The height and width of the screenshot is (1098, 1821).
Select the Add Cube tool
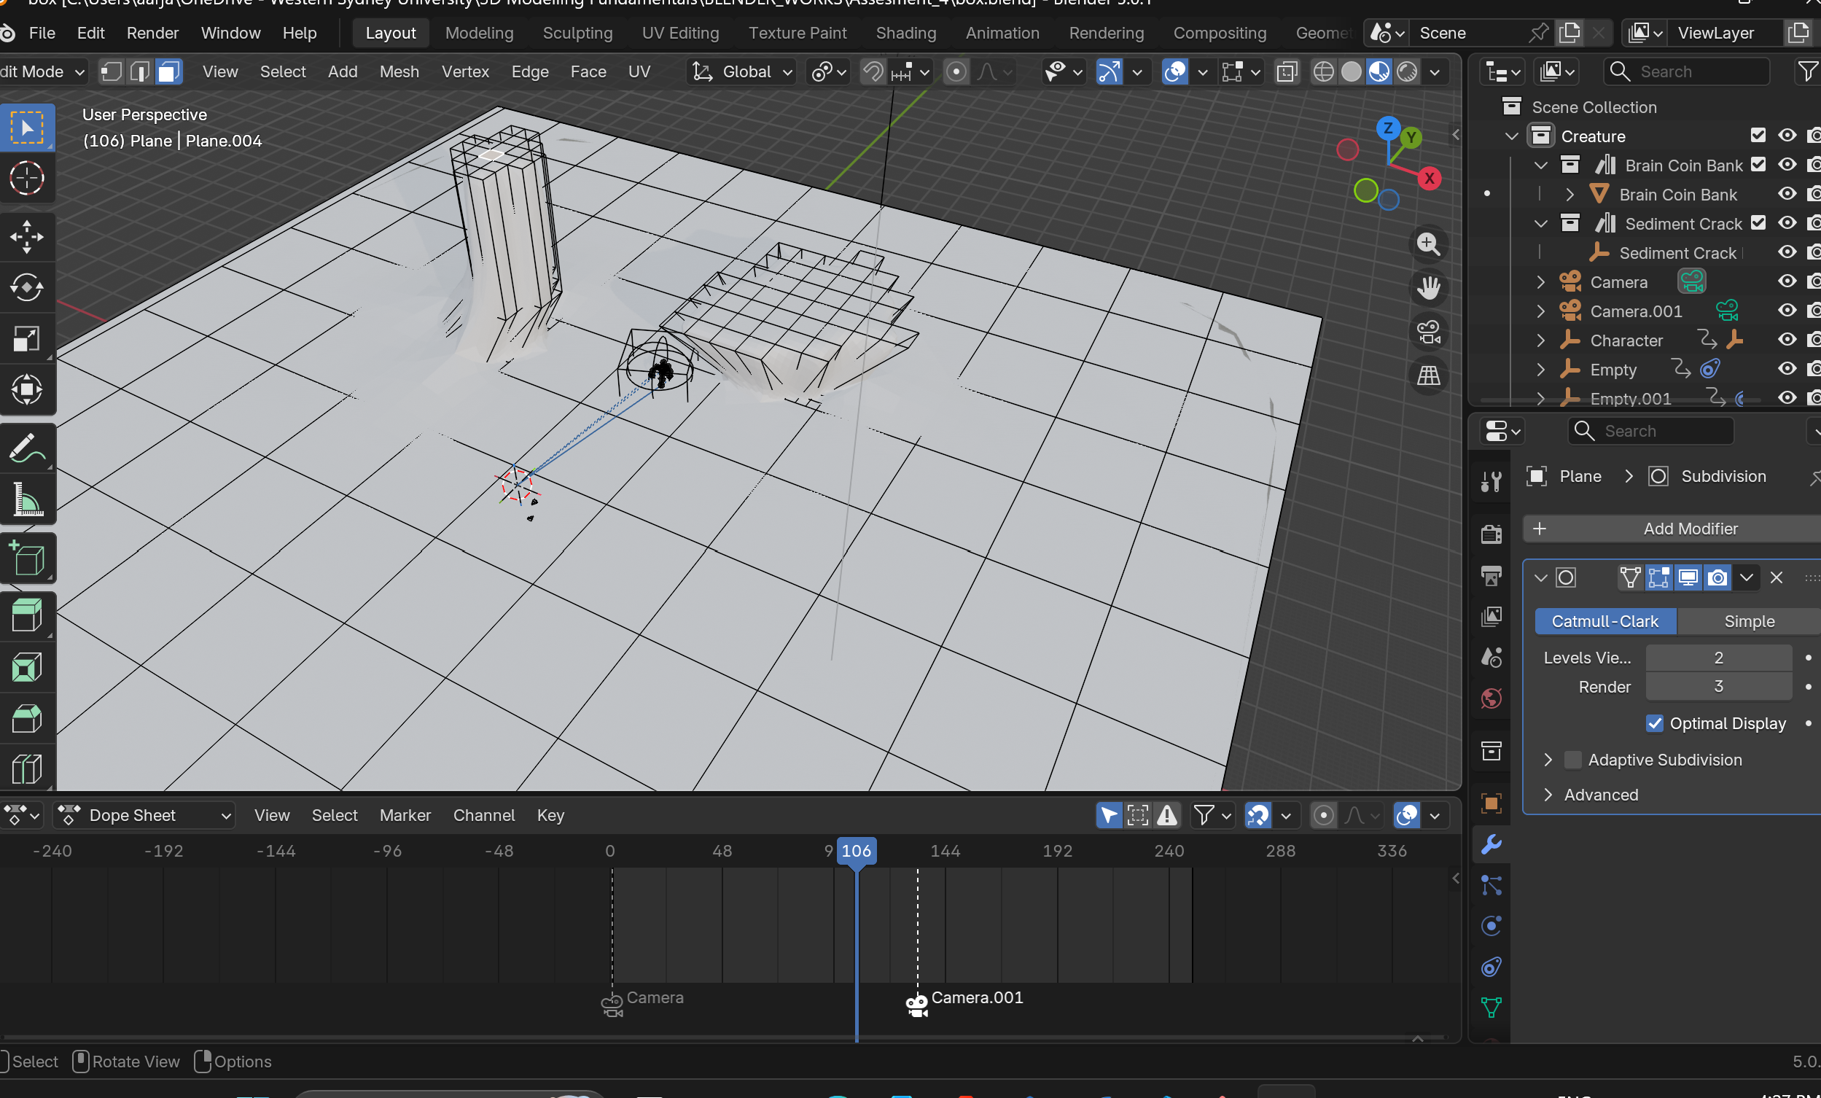tap(28, 558)
